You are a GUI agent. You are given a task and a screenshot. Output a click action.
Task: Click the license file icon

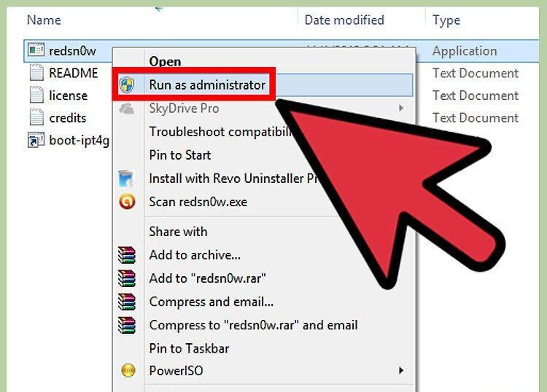click(x=36, y=95)
